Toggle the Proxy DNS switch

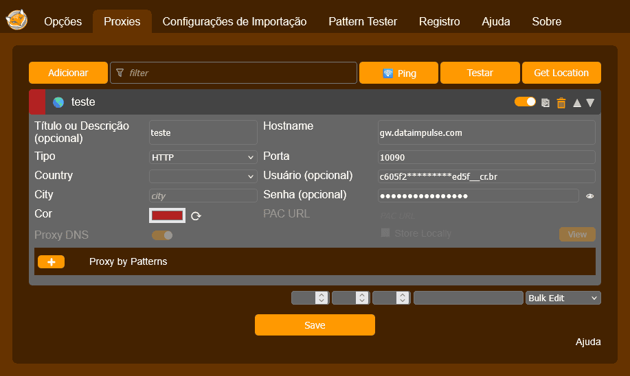pyautogui.click(x=162, y=235)
